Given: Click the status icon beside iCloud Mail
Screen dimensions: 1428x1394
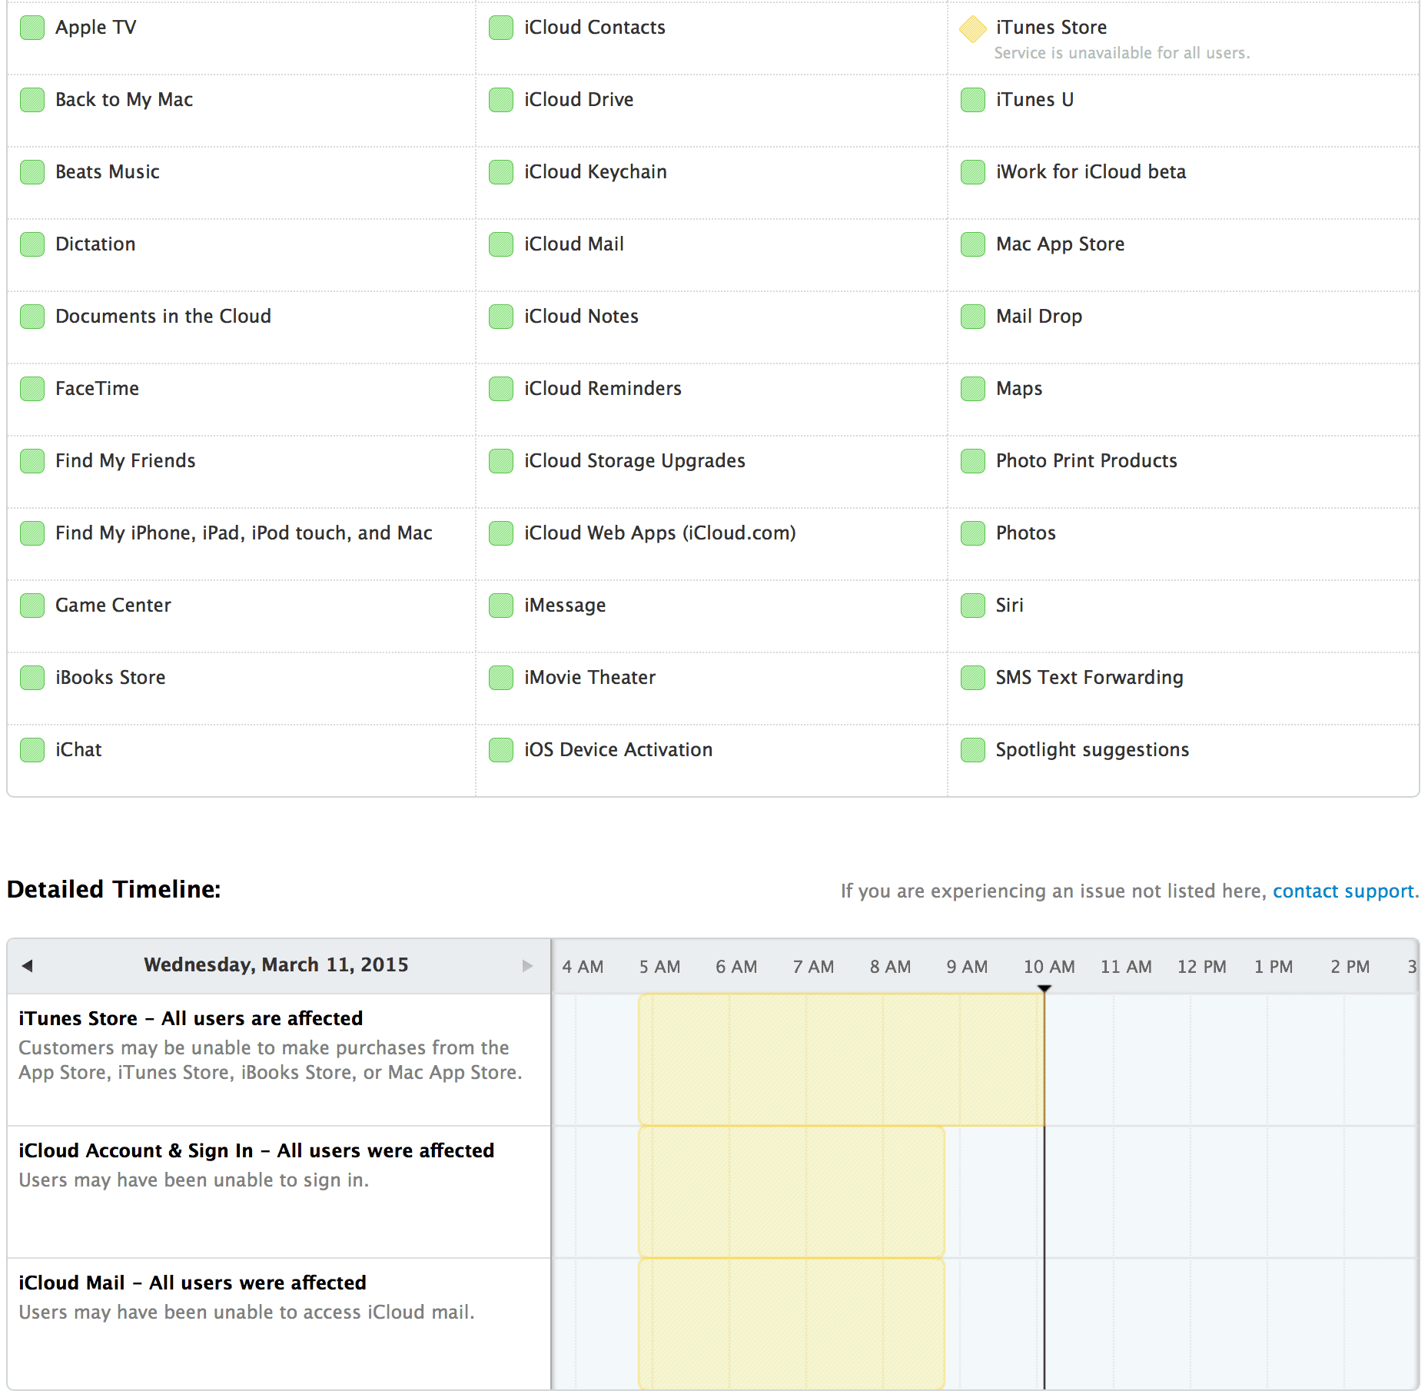Looking at the screenshot, I should click(501, 244).
